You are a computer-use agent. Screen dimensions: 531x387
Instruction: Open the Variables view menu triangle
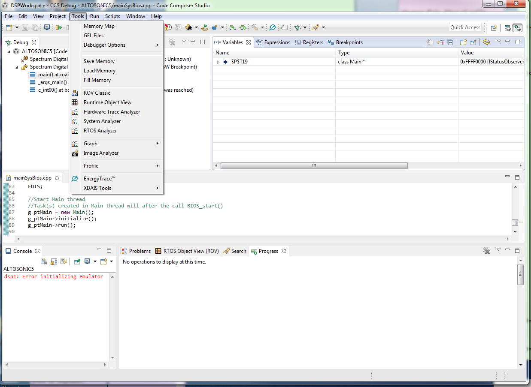point(499,42)
